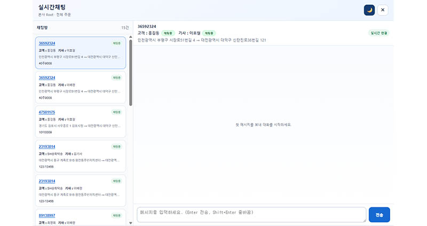Click '첫 메시지를 보내 대화를 시작하세요' placeholder text
The image size is (427, 226).
tap(263, 124)
